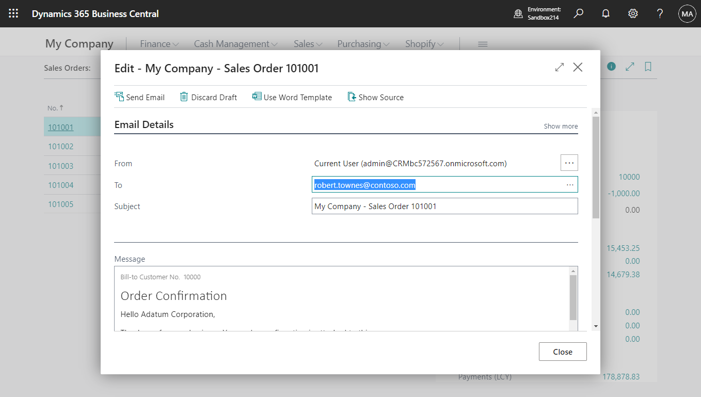
Task: Click the bookmark icon near the page header
Action: coord(648,67)
